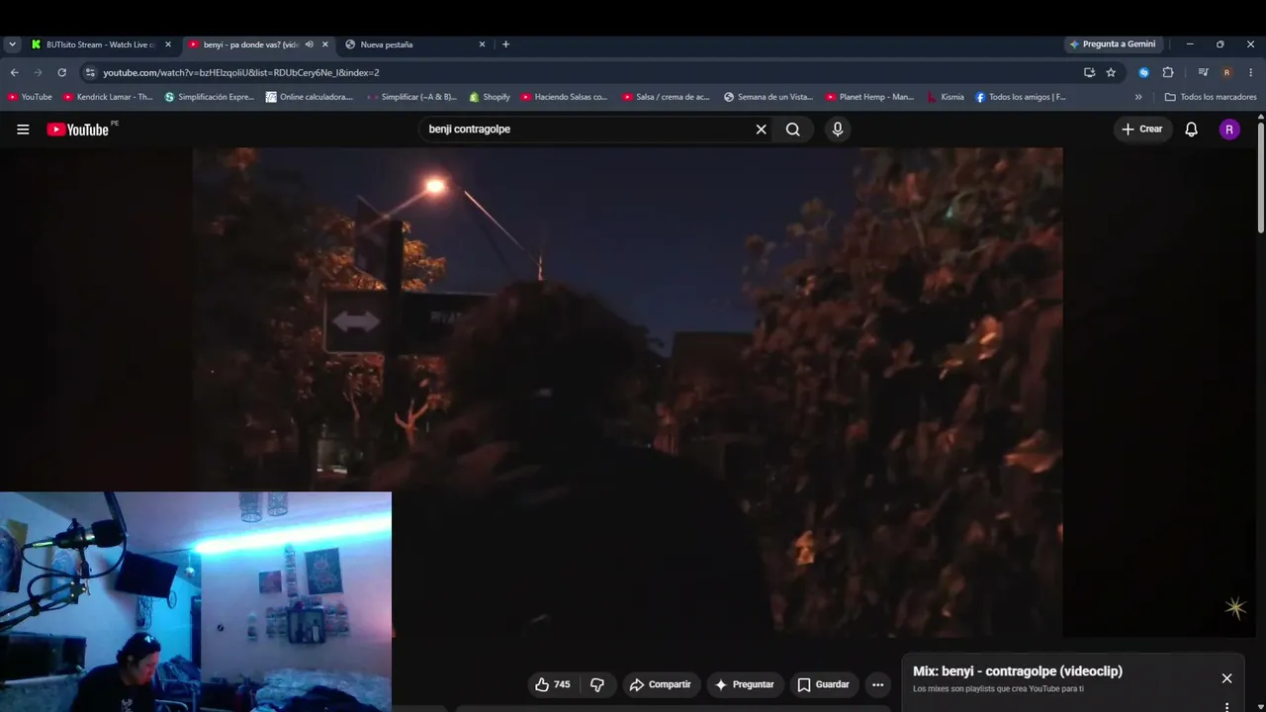The image size is (1266, 712).
Task: Expand the tab search dropdown
Action: click(x=12, y=44)
